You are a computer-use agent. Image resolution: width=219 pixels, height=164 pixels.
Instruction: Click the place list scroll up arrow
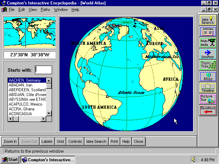point(49,81)
